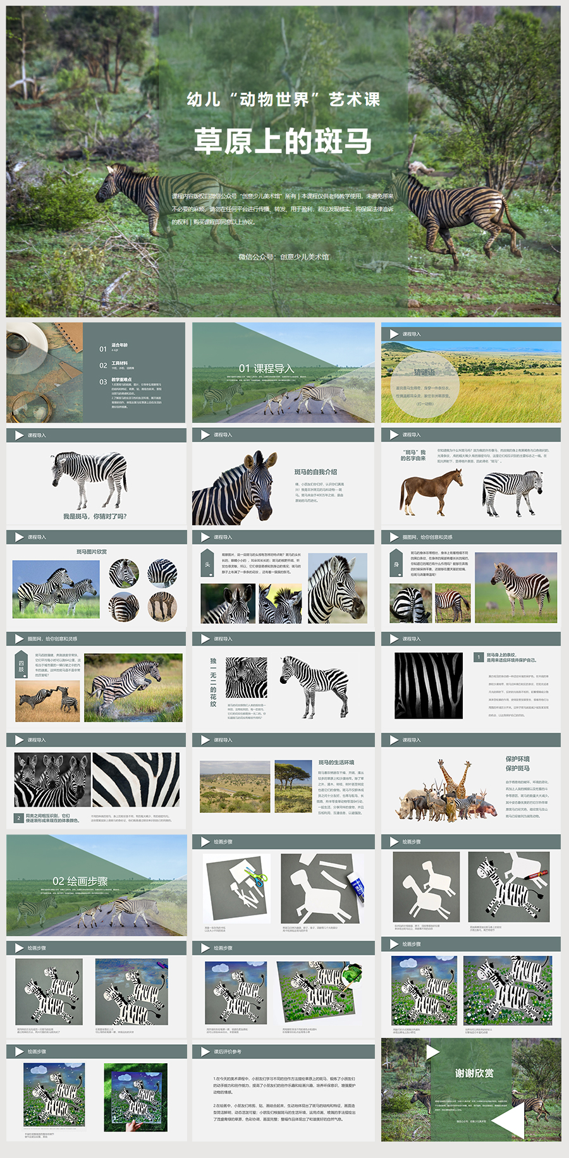Click the number 1 badge beside 斑马身上的条纹
Screen dimensions: 569x1158
point(479,657)
